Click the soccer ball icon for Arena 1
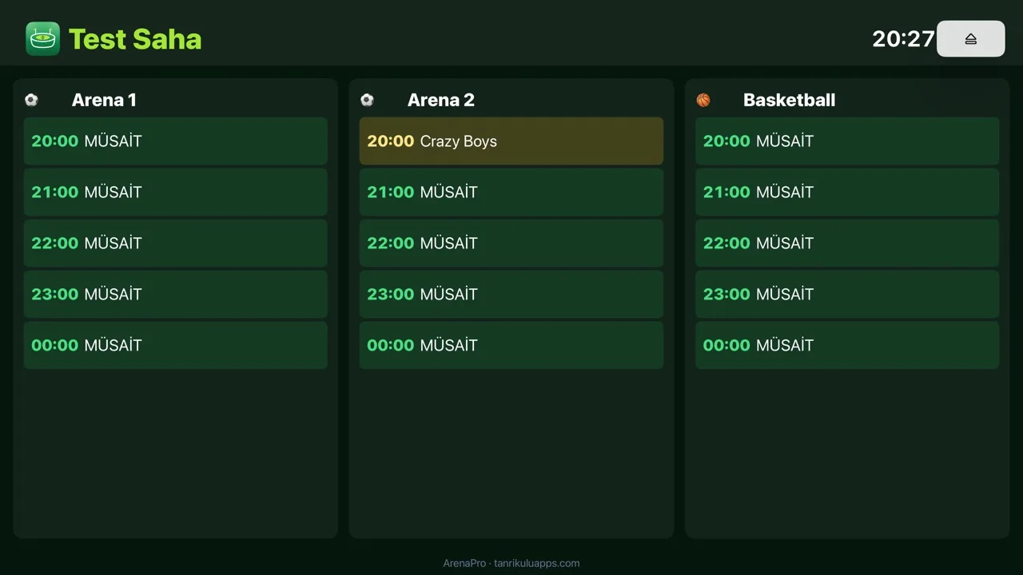 (x=31, y=100)
